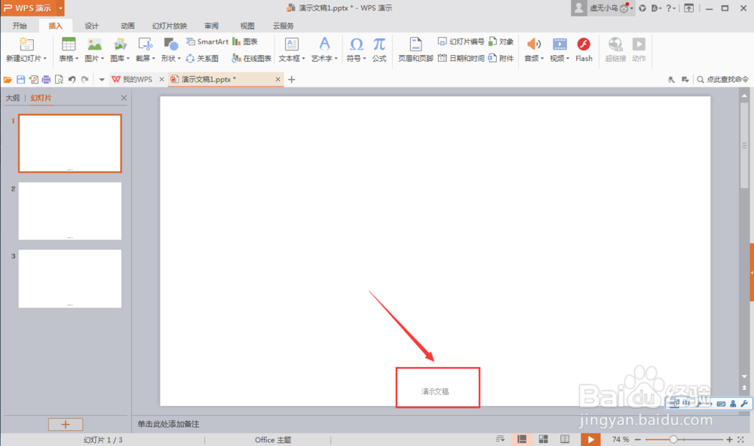
Task: Start slideshow with the orange play button
Action: [x=590, y=439]
